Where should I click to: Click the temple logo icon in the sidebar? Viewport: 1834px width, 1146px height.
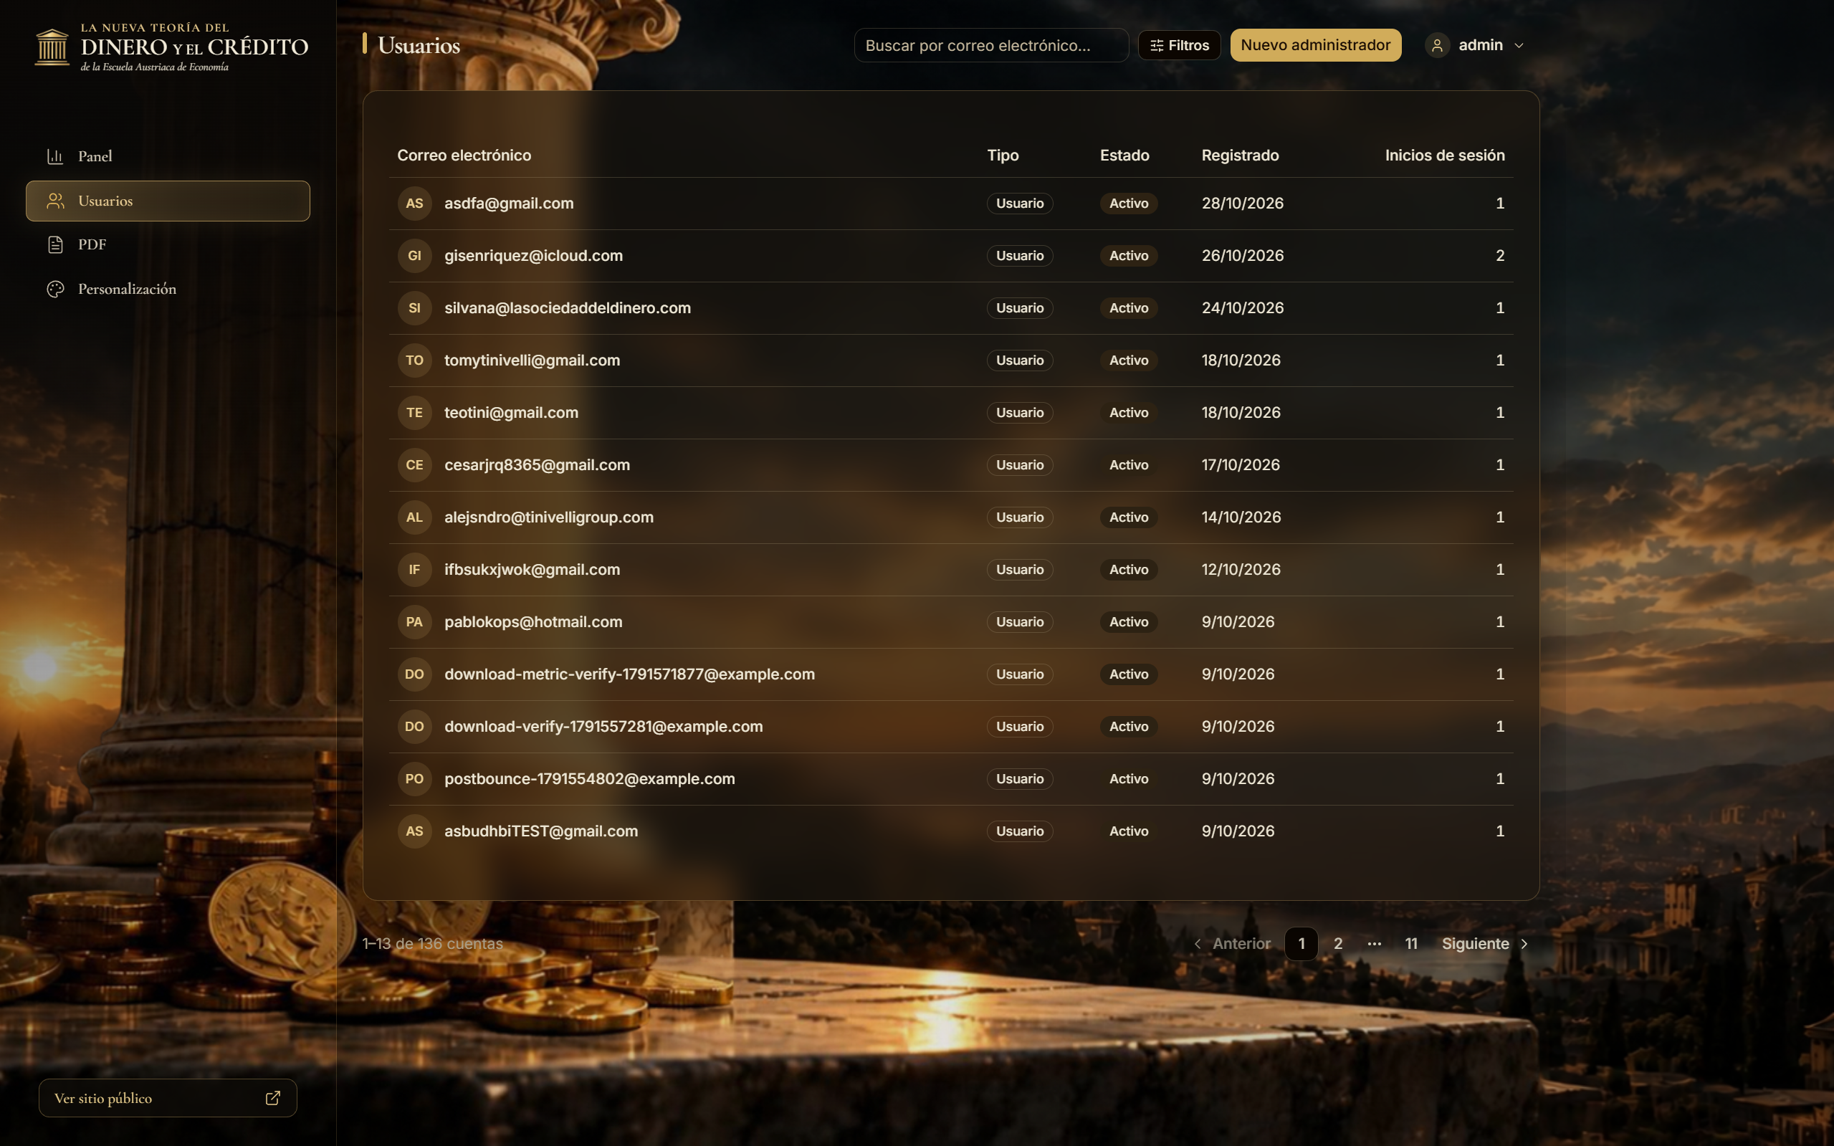(52, 47)
